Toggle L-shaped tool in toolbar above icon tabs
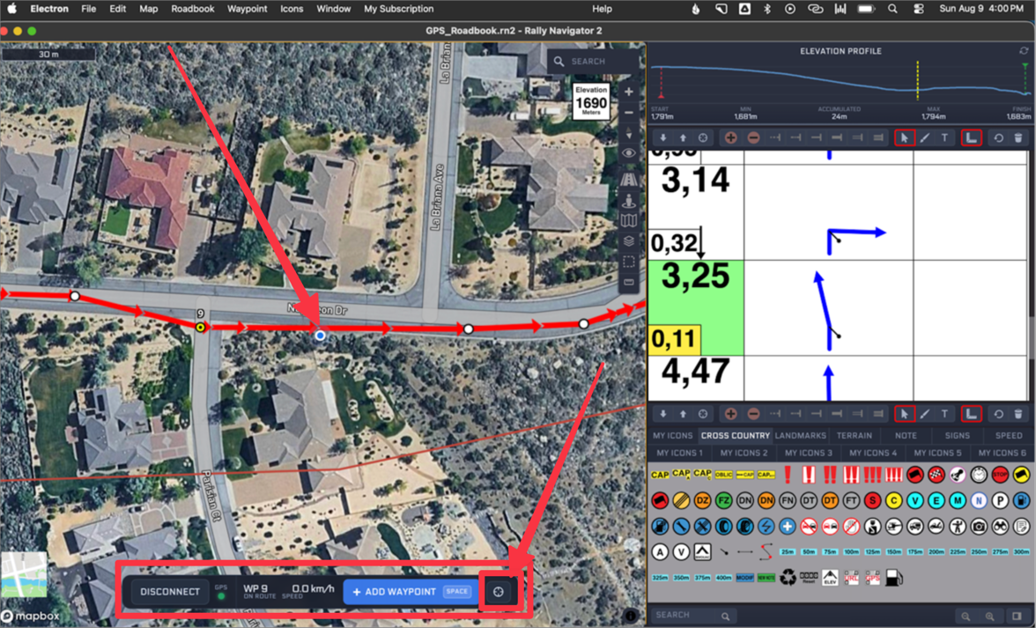Screen dimensions: 1036x628 (971, 414)
